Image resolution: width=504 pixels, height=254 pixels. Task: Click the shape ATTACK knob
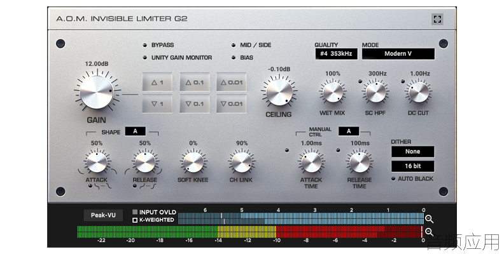tap(97, 163)
